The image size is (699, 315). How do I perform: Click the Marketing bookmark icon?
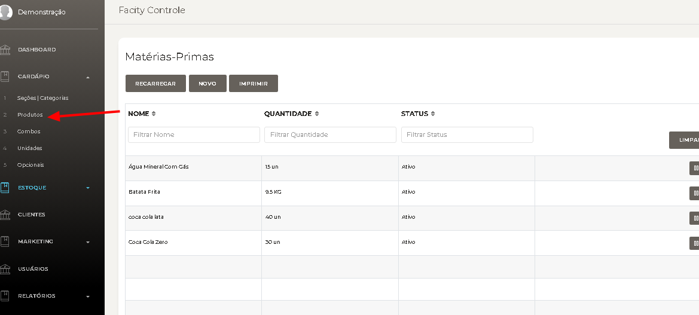tap(5, 241)
